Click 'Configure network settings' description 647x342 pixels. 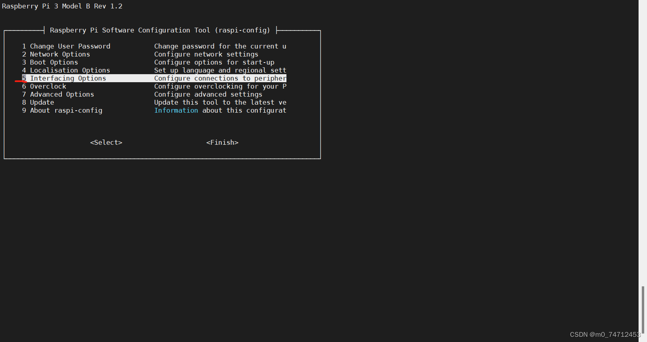[206, 54]
